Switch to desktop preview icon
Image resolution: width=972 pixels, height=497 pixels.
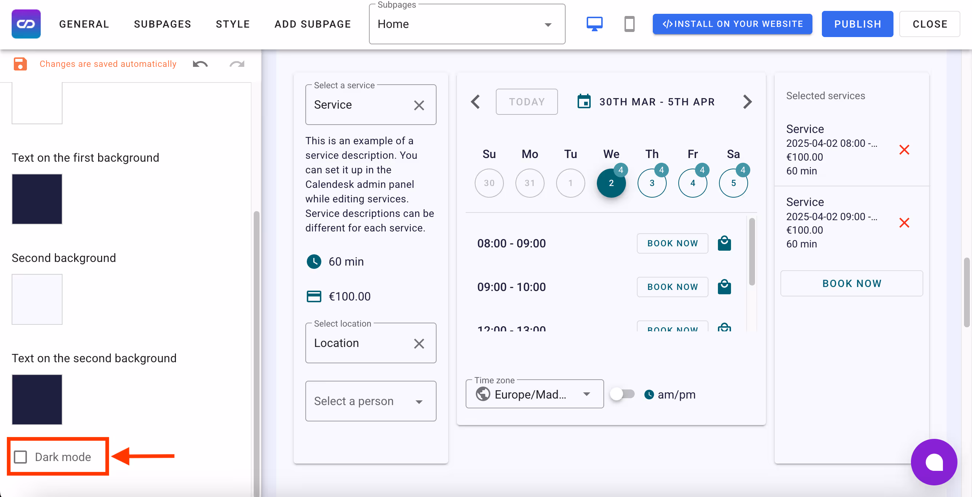point(594,24)
